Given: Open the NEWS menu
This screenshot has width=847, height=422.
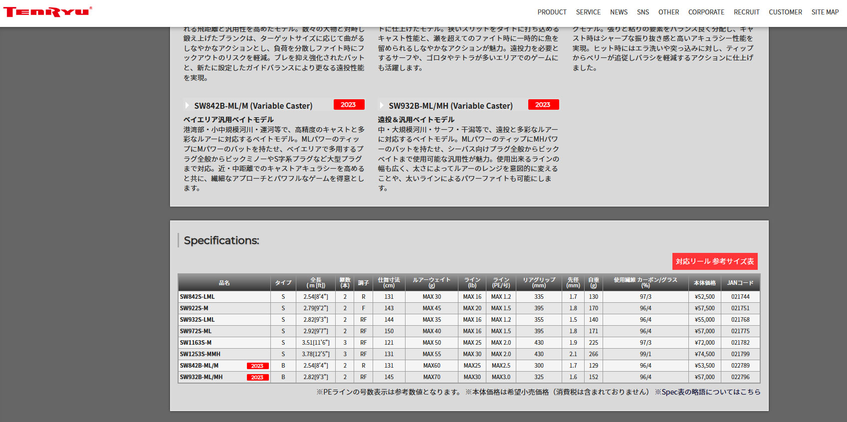Looking at the screenshot, I should pyautogui.click(x=619, y=12).
